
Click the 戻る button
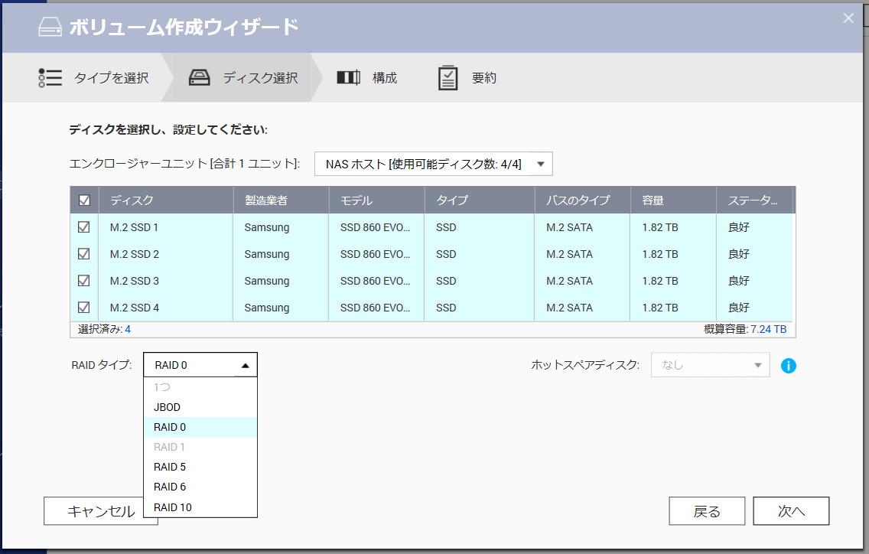(707, 512)
